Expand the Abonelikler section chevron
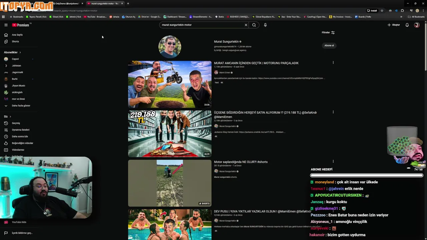This screenshot has width=427, height=240. 20,52
